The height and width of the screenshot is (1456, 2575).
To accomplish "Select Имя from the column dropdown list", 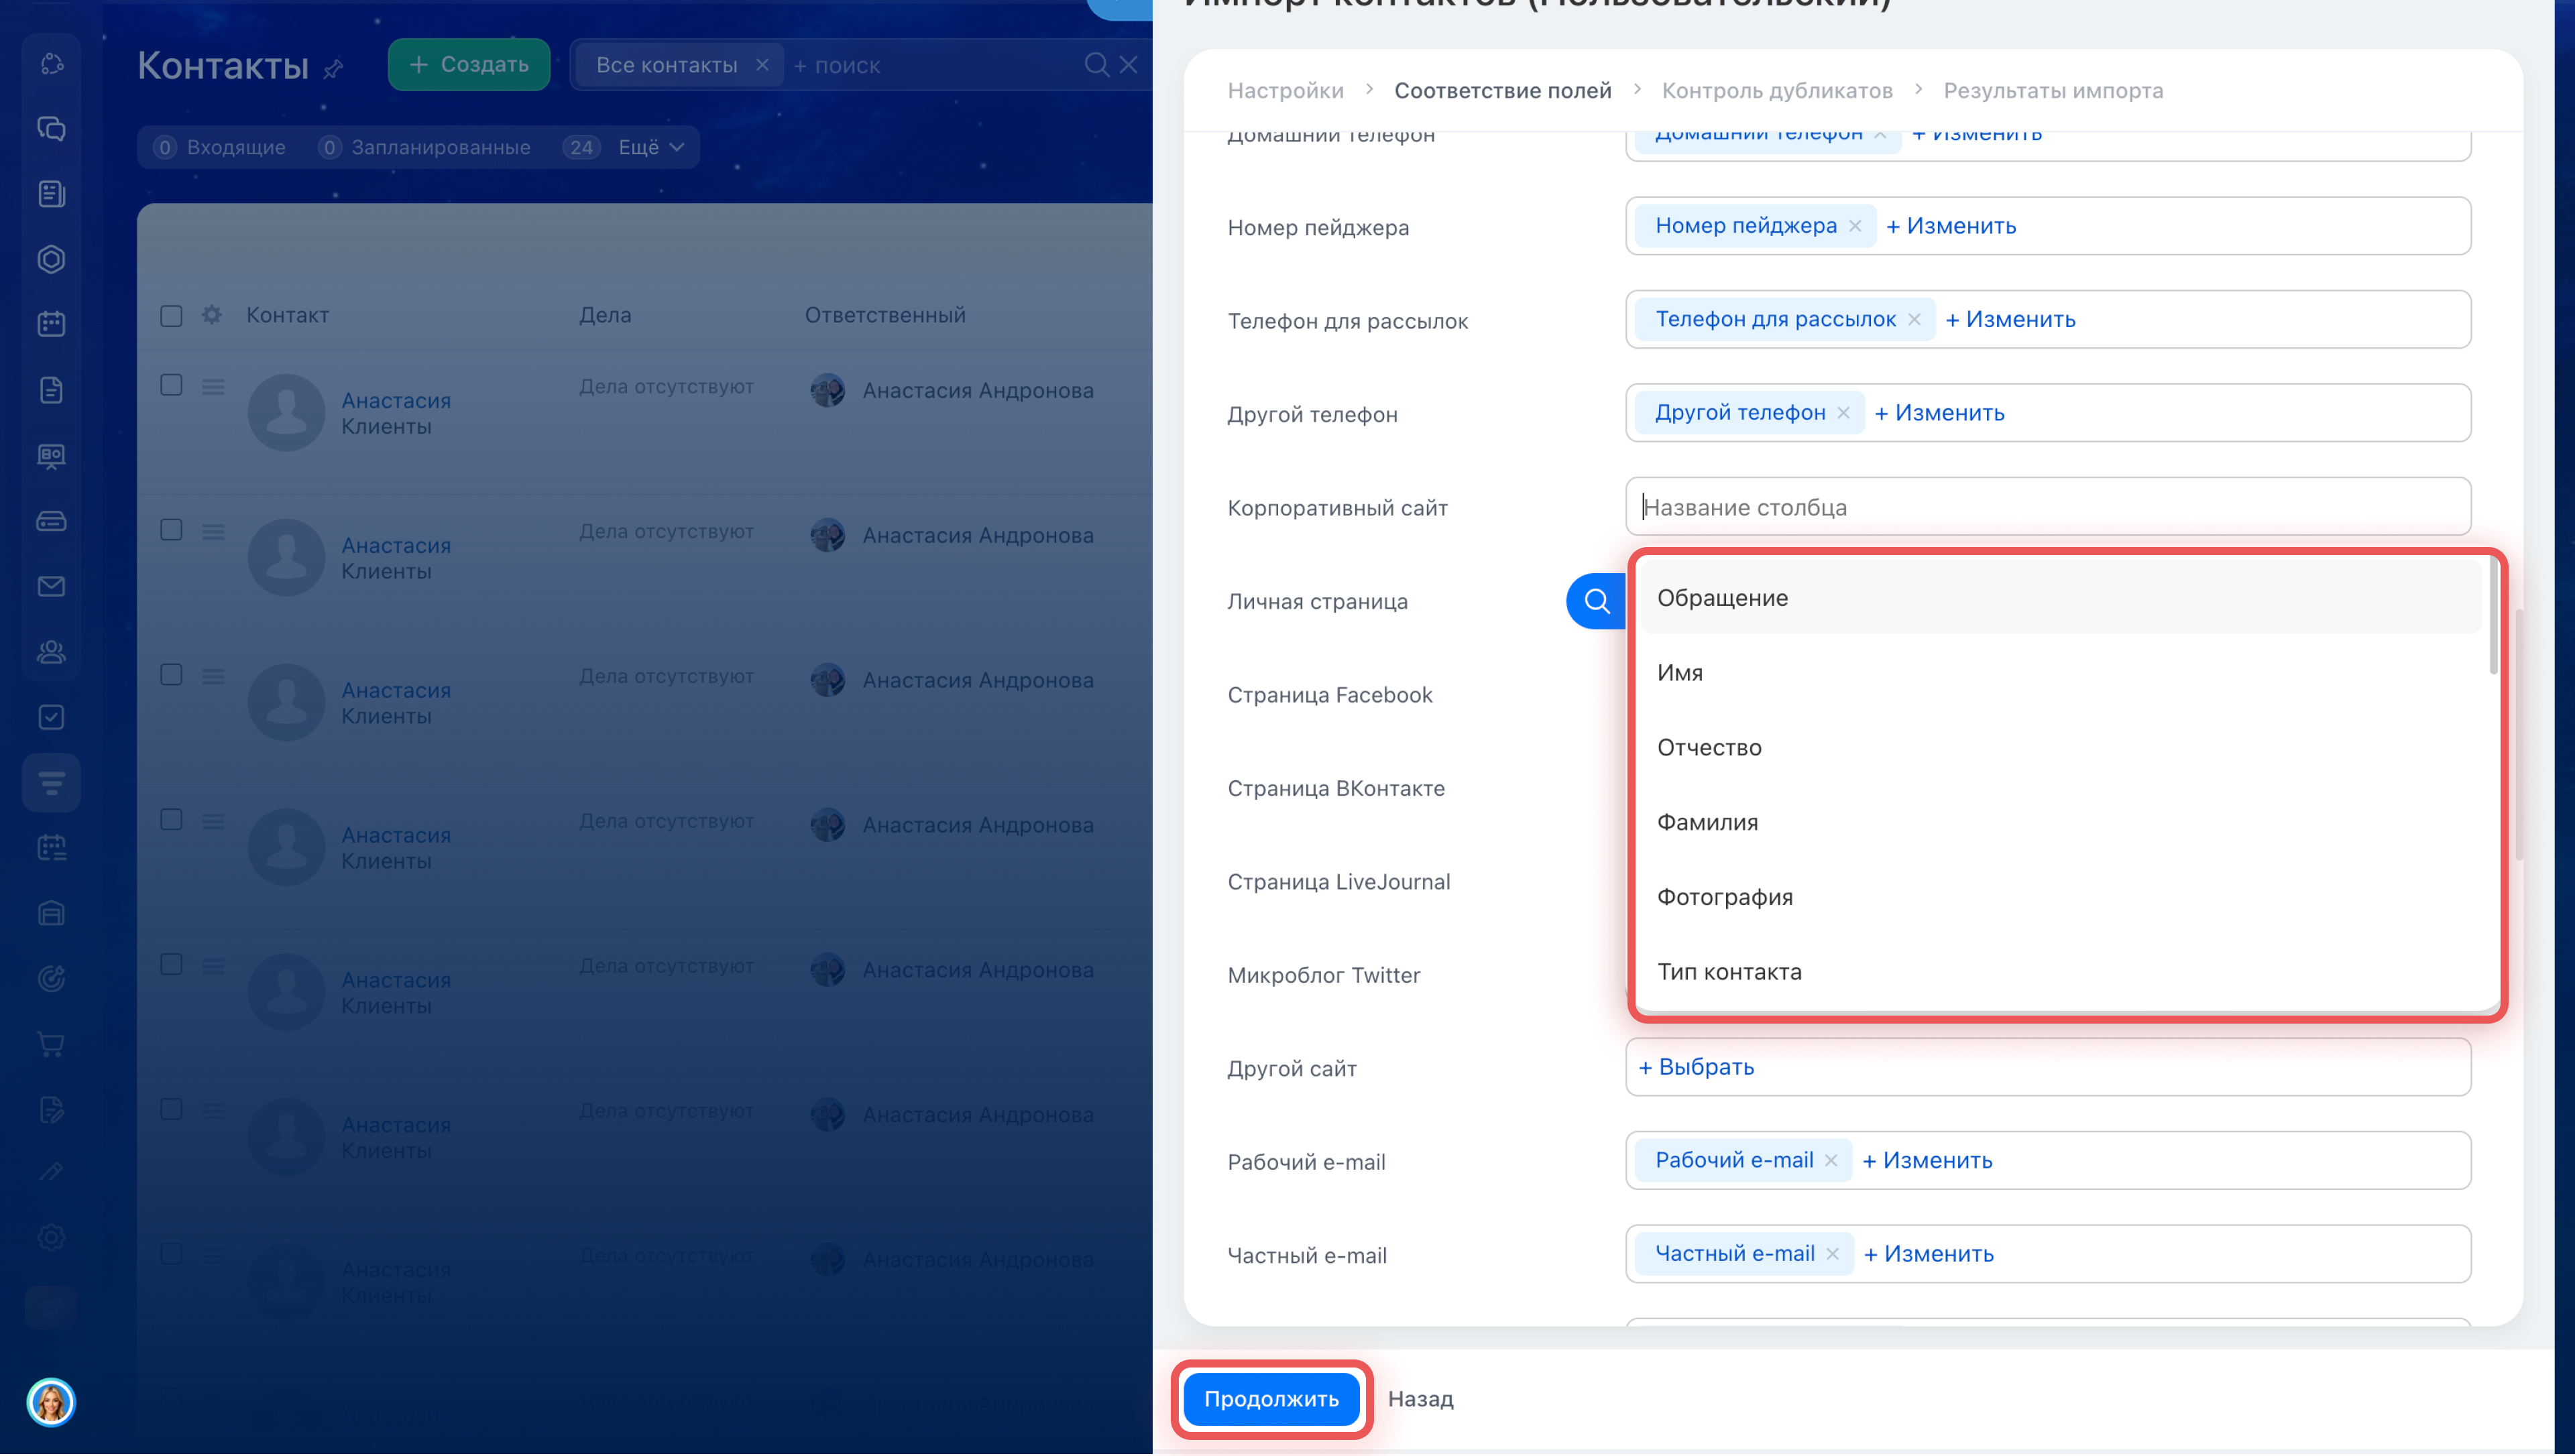I will pos(1679,673).
